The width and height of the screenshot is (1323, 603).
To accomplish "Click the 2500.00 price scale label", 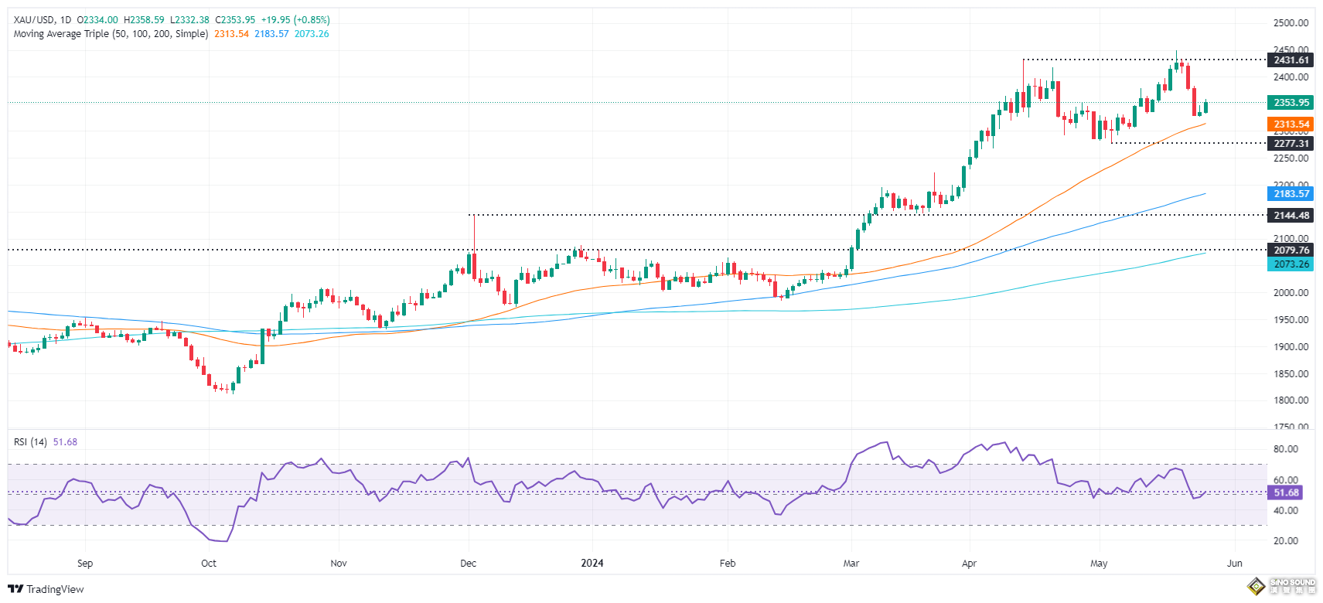I will (1291, 23).
